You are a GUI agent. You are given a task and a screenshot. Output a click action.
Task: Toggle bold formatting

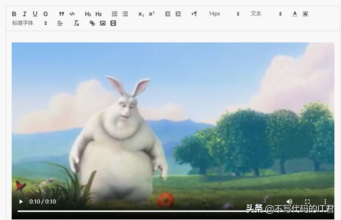pyautogui.click(x=14, y=14)
